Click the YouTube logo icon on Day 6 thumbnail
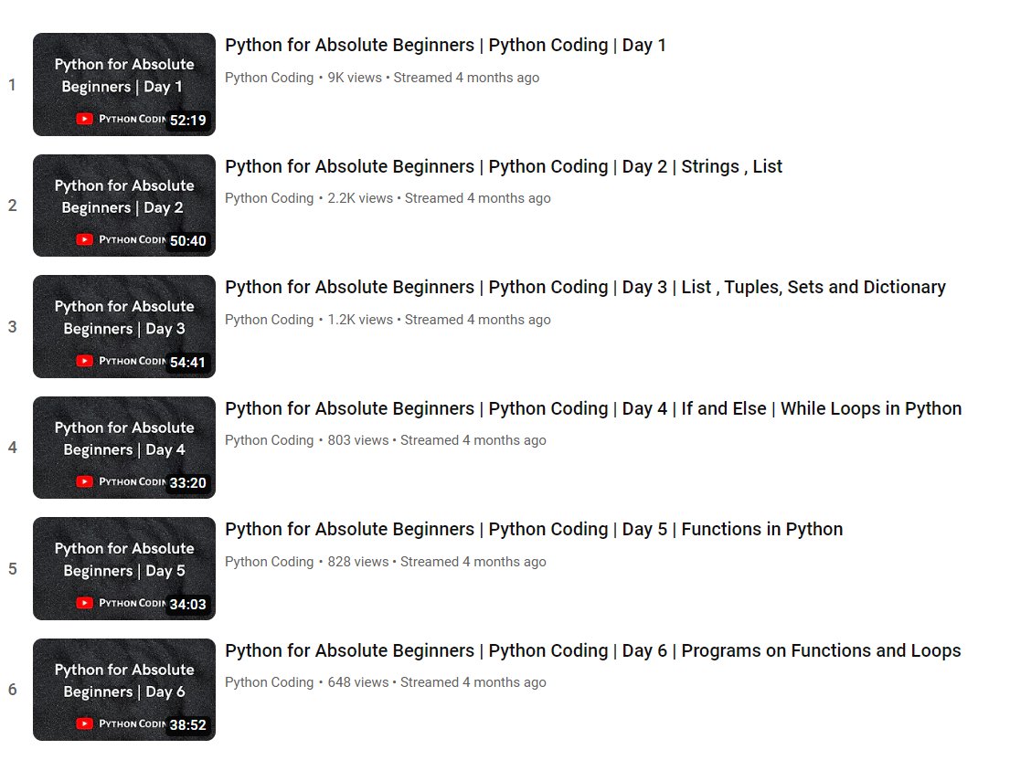 click(x=84, y=723)
